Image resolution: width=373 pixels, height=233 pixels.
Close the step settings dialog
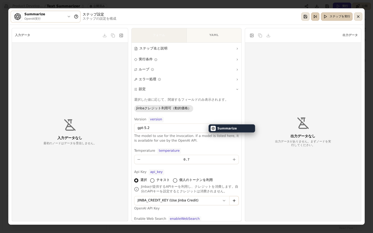358,17
